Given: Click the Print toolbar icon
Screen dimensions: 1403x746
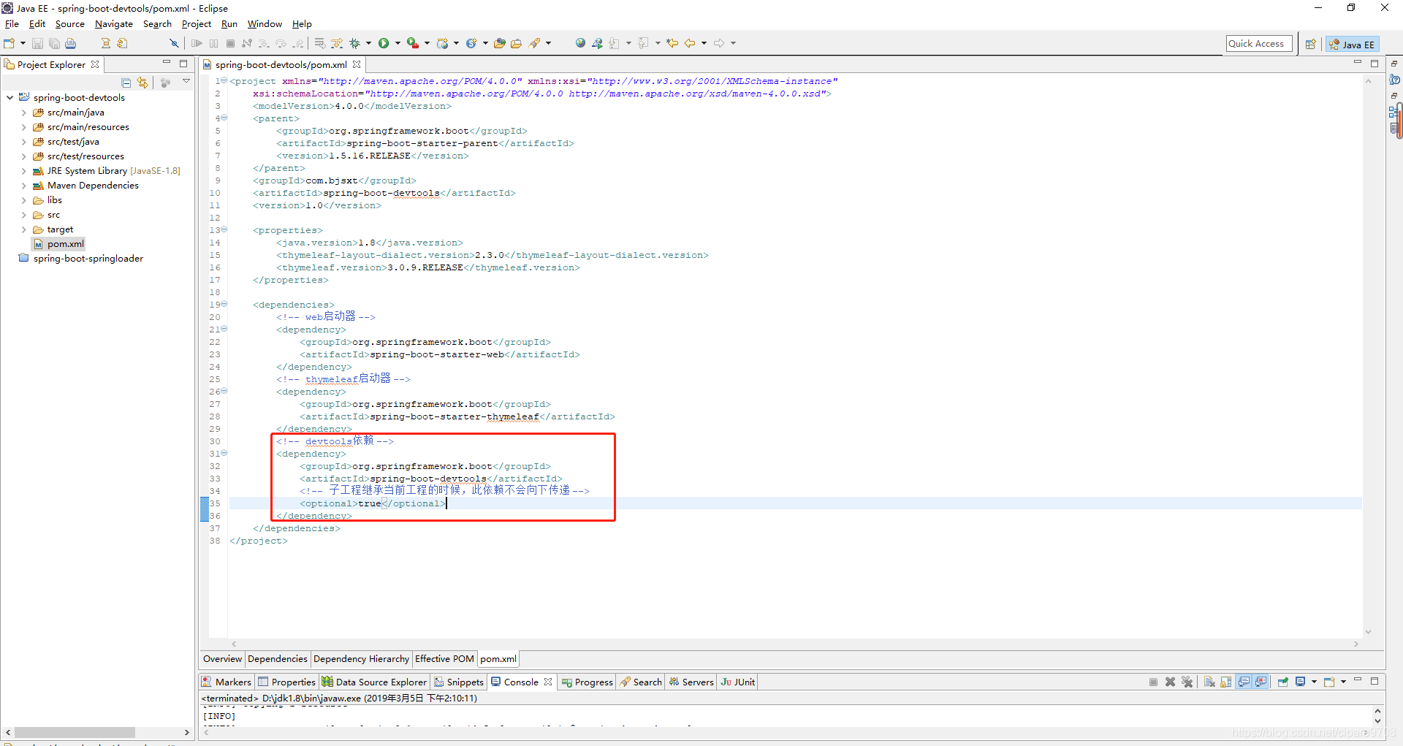Looking at the screenshot, I should click(71, 43).
